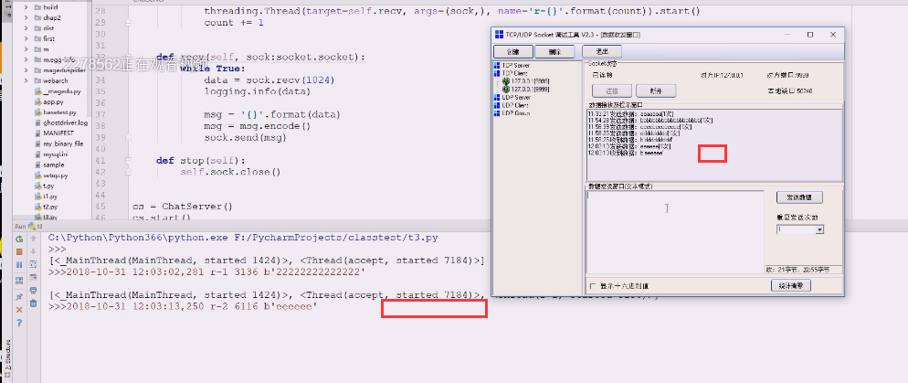Select t2.py in project tree
This screenshot has width=908, height=383.
point(45,207)
